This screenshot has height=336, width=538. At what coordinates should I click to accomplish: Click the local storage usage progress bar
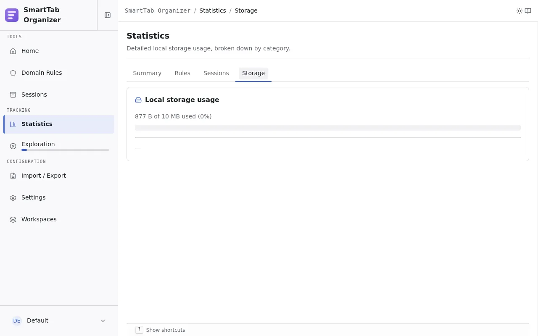click(328, 128)
